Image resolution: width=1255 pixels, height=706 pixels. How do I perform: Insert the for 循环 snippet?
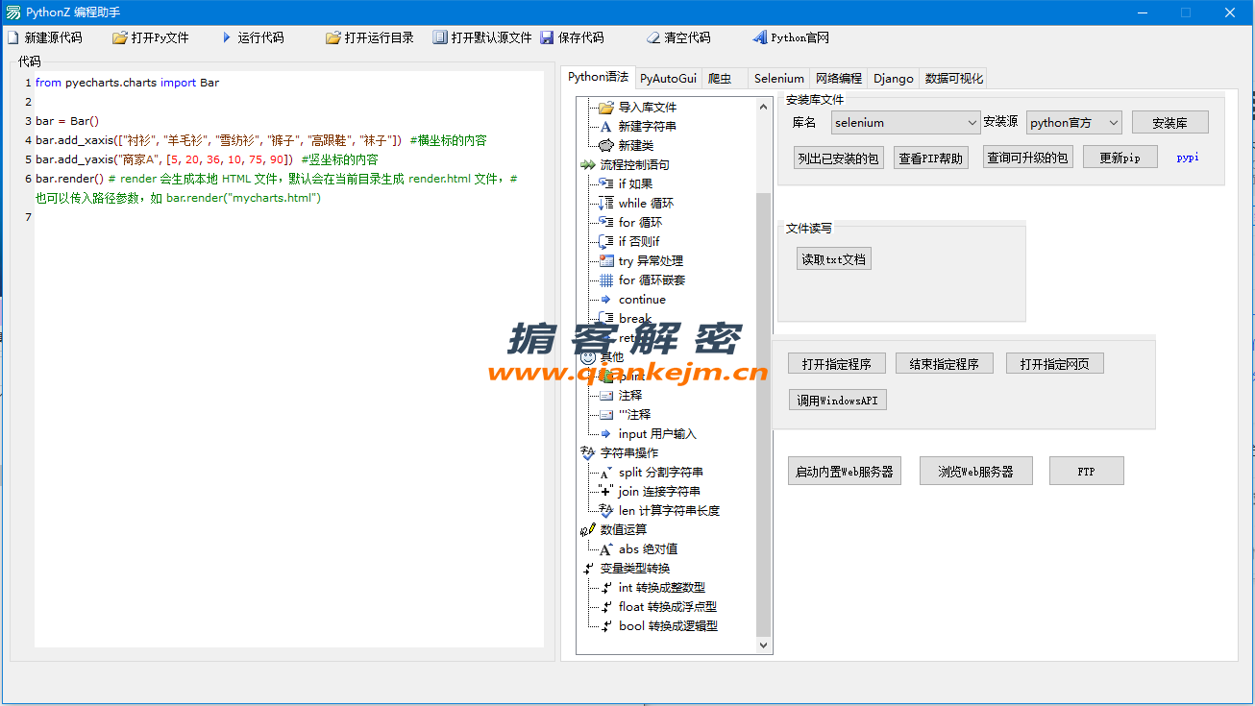[x=640, y=222]
